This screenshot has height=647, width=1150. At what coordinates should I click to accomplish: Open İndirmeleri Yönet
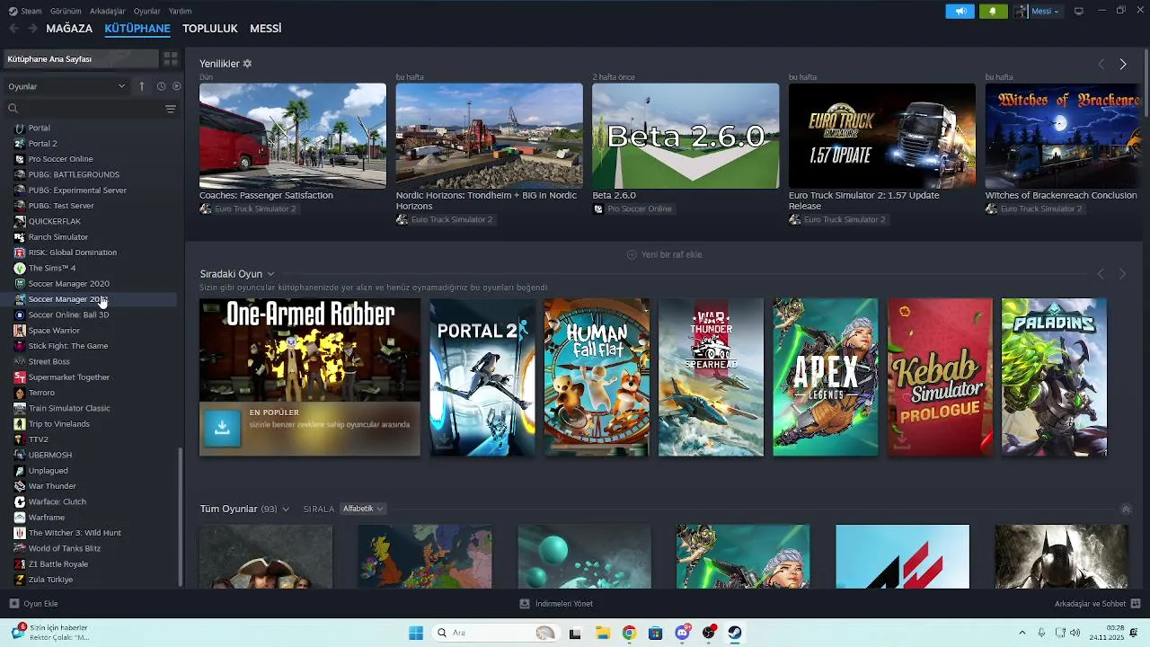[556, 604]
